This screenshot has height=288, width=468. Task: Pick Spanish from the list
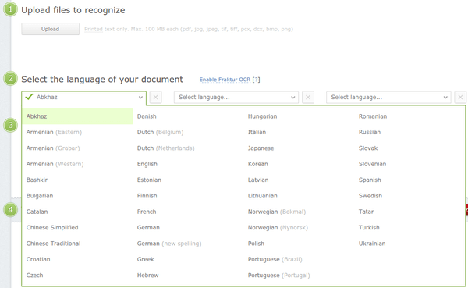coord(370,180)
